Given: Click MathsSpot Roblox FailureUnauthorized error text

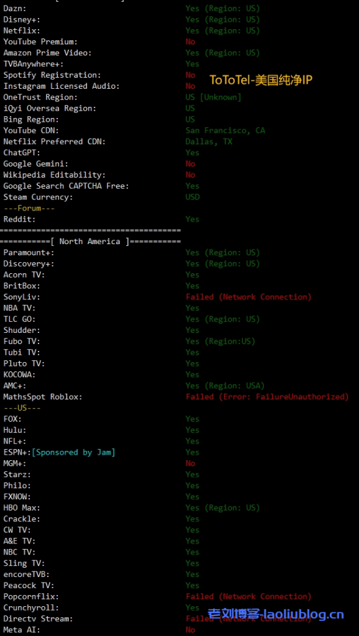Looking at the screenshot, I should pyautogui.click(x=267, y=397).
